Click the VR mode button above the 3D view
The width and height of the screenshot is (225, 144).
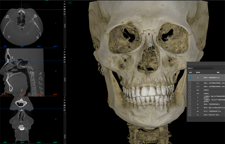[70, 2]
